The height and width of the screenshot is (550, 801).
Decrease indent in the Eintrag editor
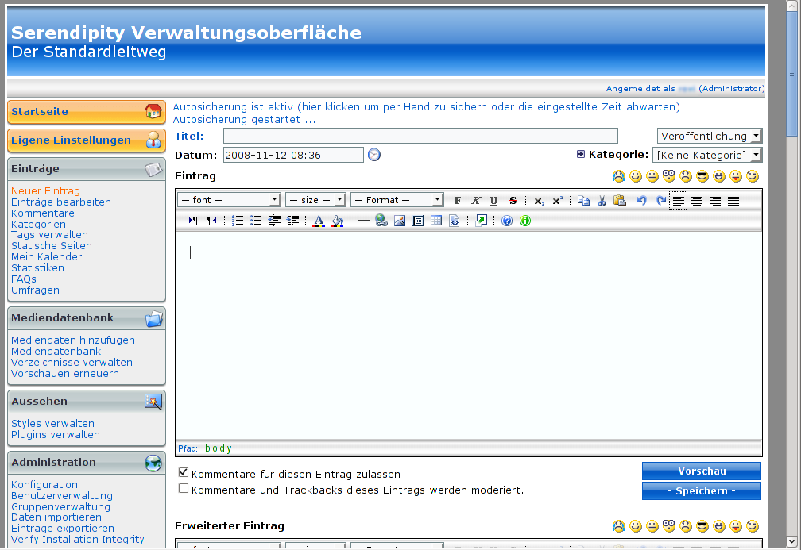(274, 221)
